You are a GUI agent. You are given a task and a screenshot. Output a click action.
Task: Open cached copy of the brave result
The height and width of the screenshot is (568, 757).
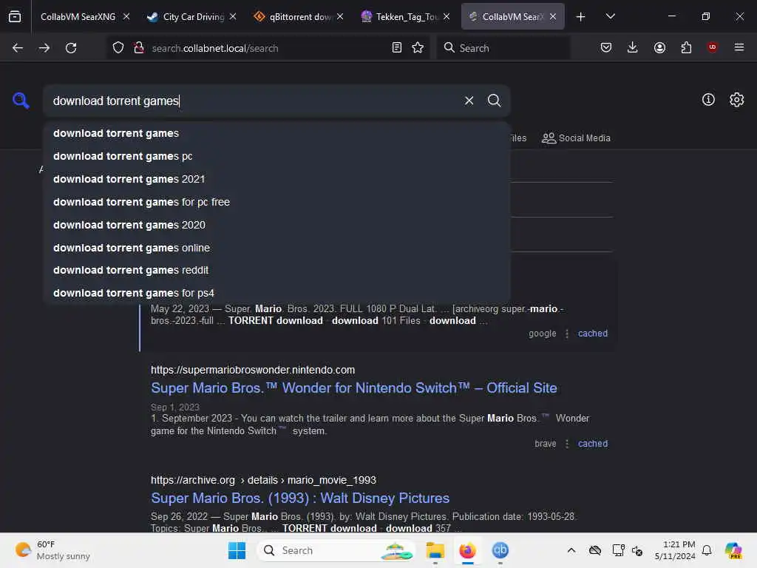pos(593,444)
